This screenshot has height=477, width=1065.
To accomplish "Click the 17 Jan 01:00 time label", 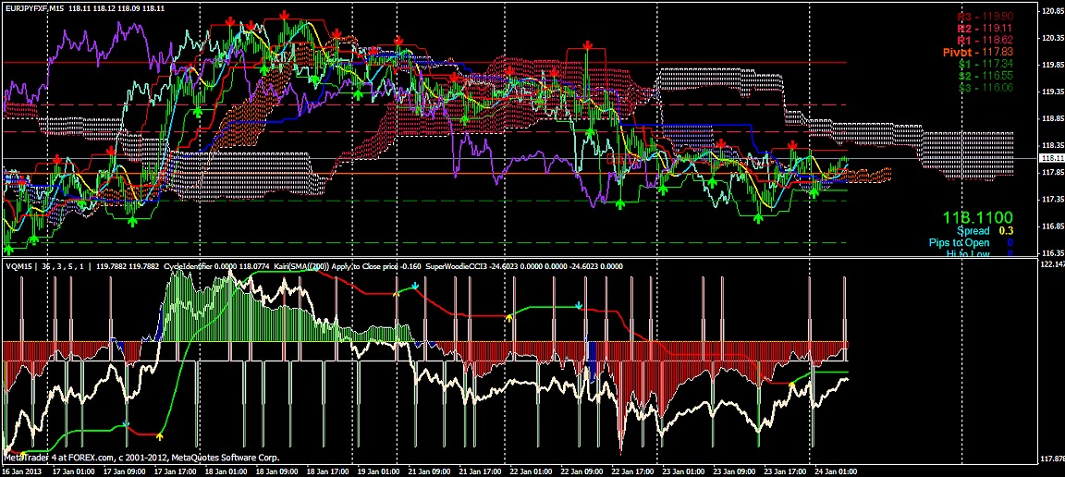I will coord(74,471).
